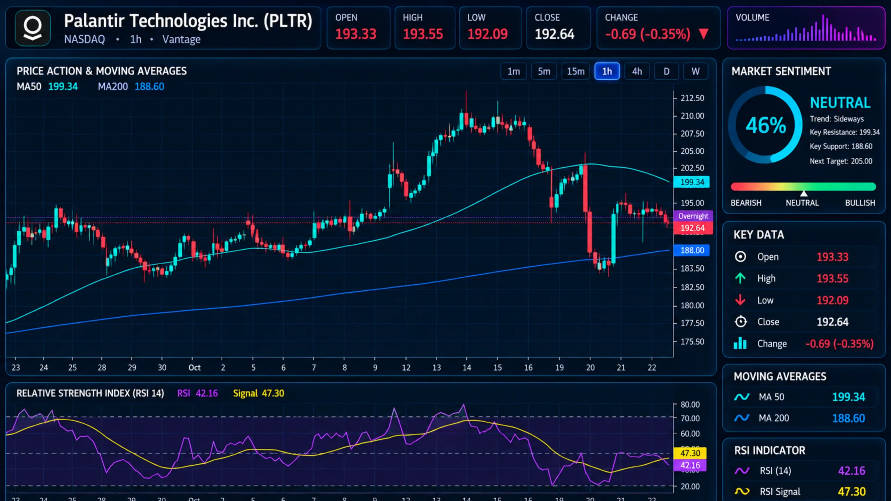Click the Palantir logo icon

tap(33, 28)
